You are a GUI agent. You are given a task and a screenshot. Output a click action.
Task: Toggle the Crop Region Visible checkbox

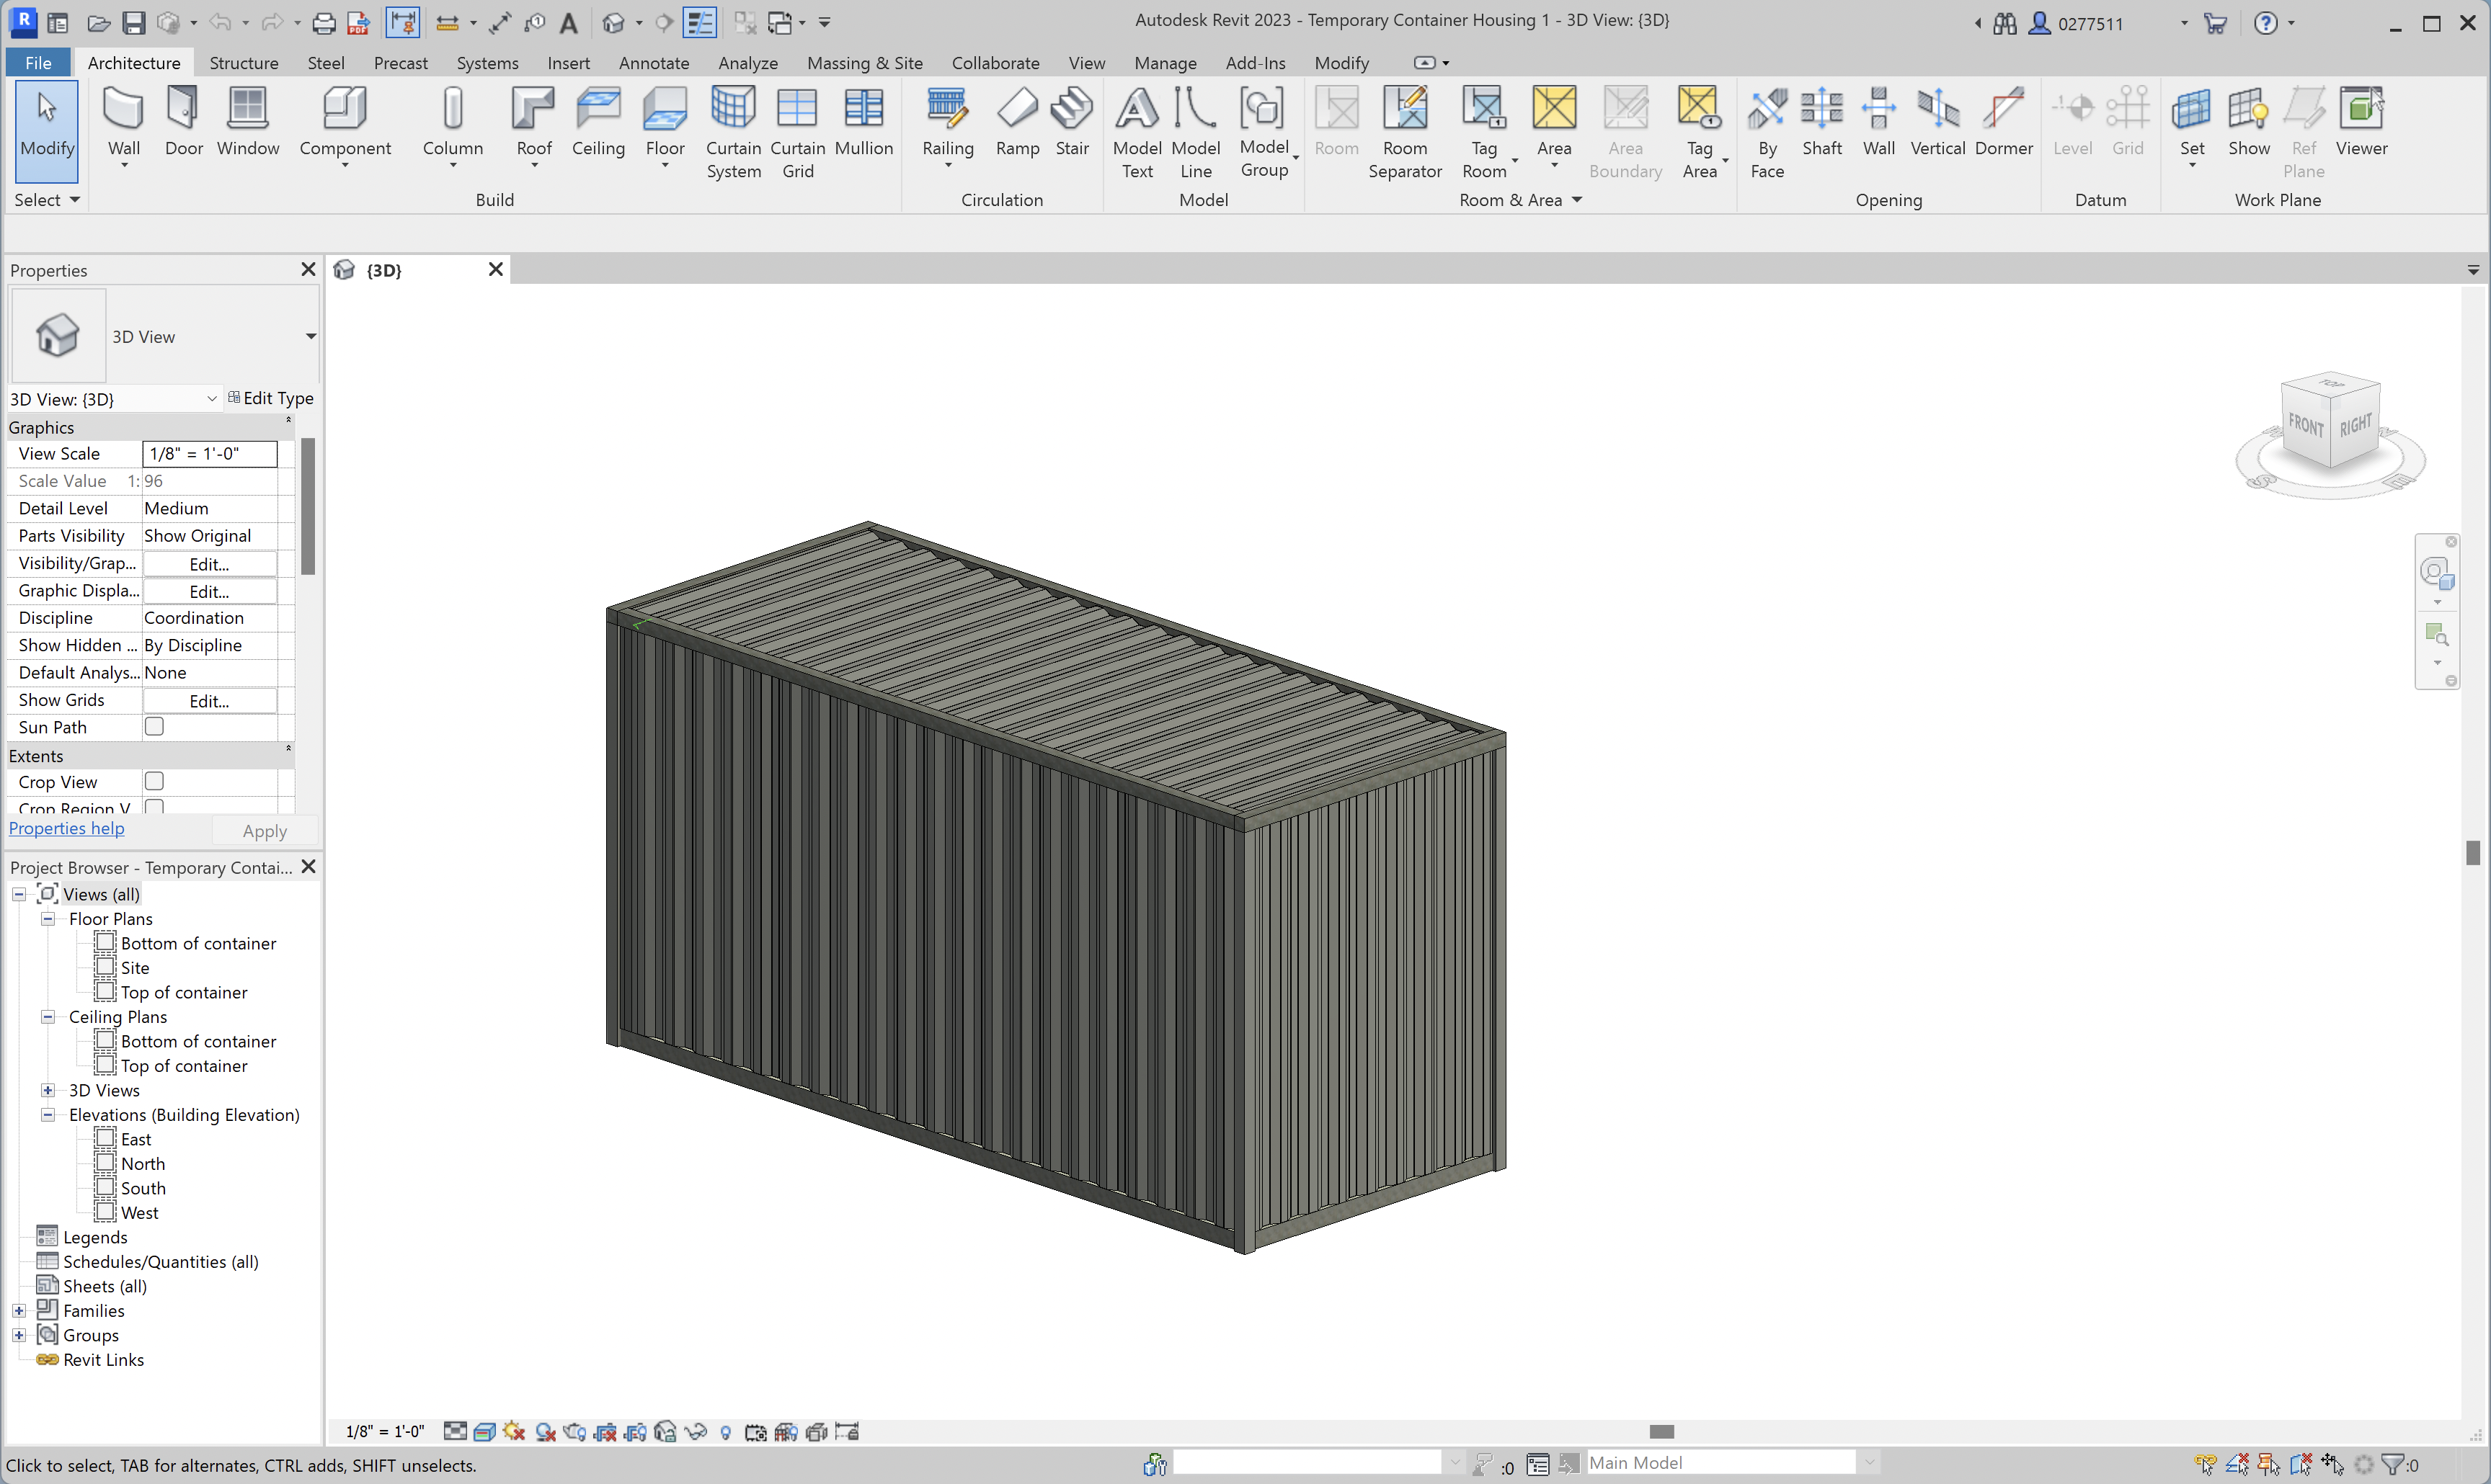click(x=154, y=806)
